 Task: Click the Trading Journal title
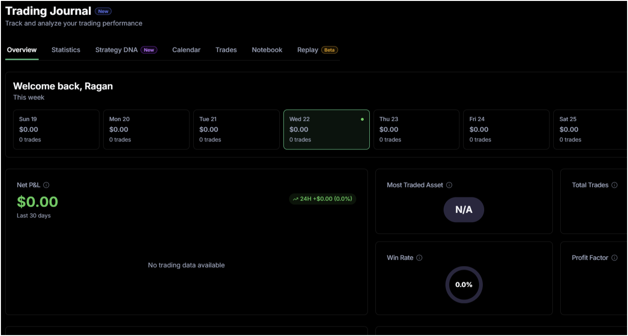pyautogui.click(x=48, y=11)
